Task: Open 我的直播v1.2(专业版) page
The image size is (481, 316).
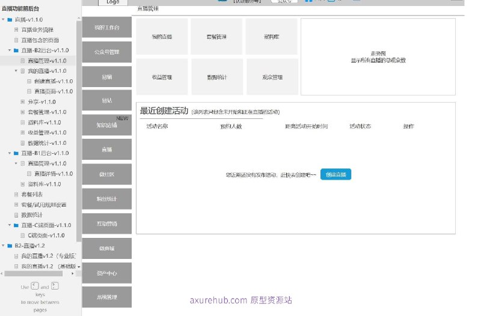Action: tap(49, 256)
